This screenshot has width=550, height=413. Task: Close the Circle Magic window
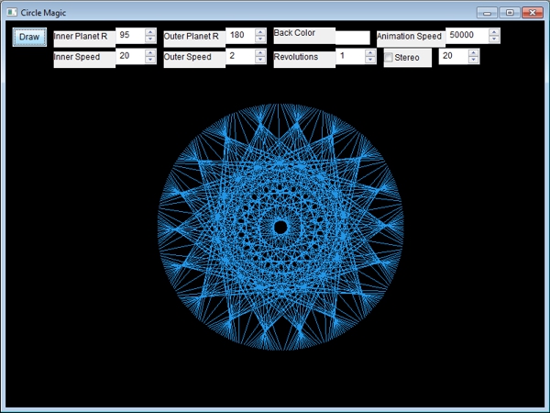point(533,13)
